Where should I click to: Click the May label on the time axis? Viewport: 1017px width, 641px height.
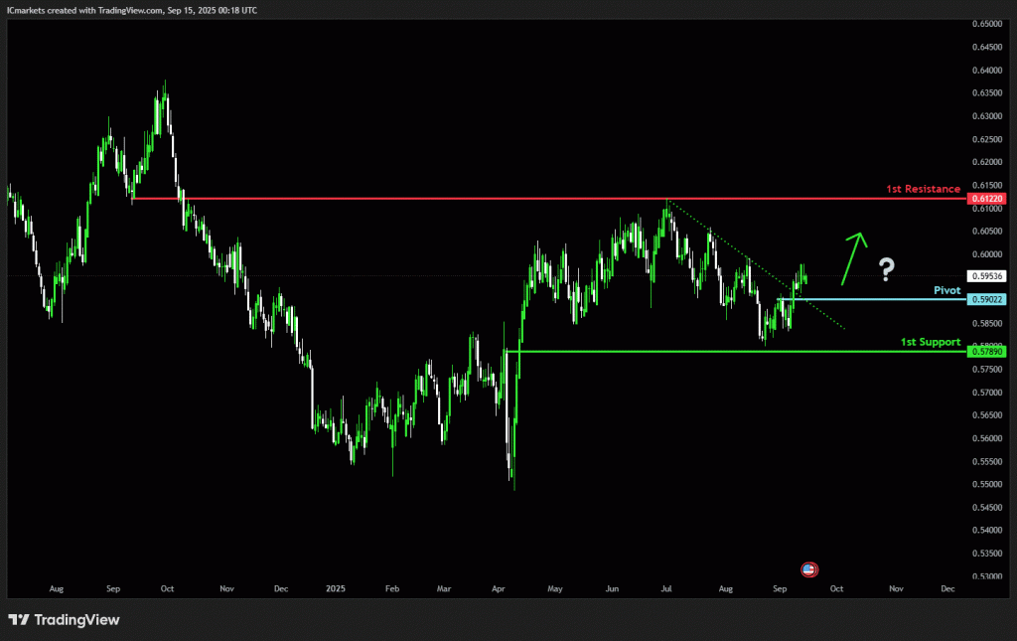tap(554, 588)
